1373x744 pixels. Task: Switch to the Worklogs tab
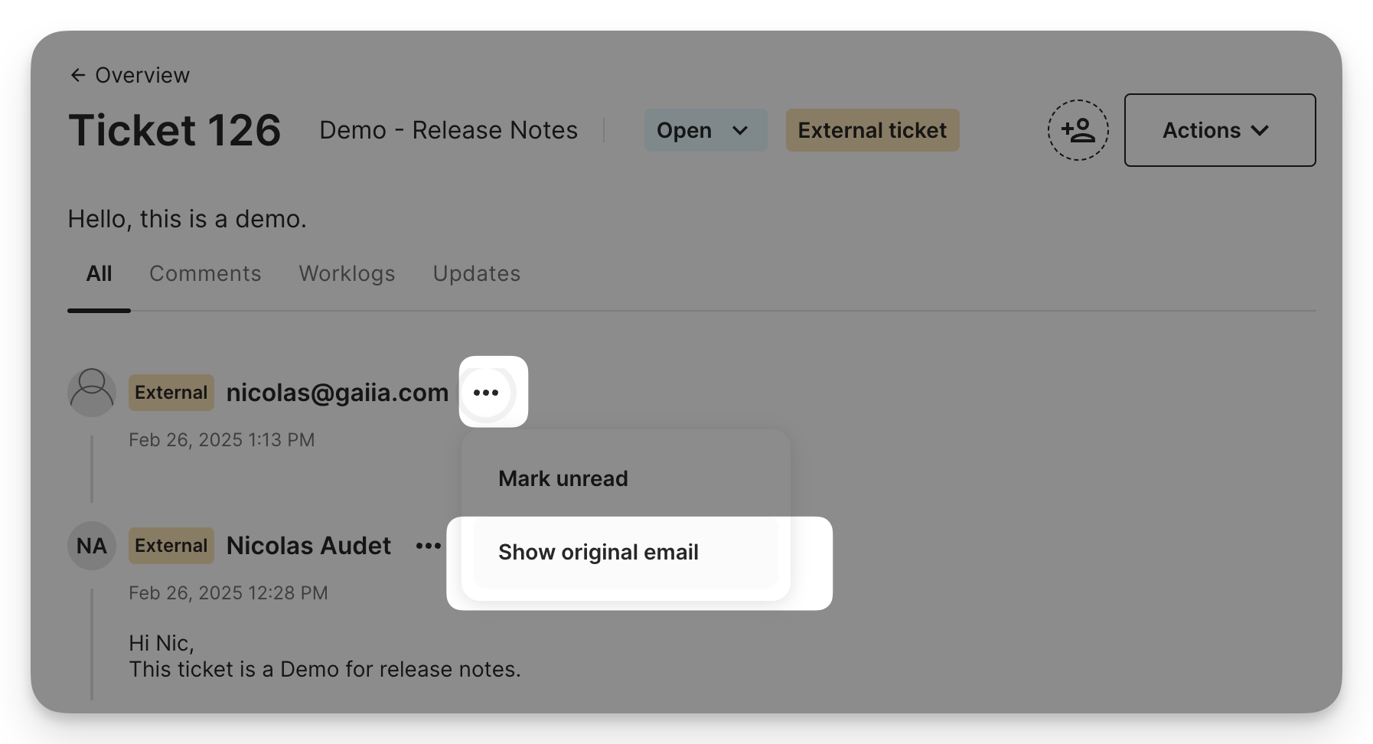coord(347,273)
